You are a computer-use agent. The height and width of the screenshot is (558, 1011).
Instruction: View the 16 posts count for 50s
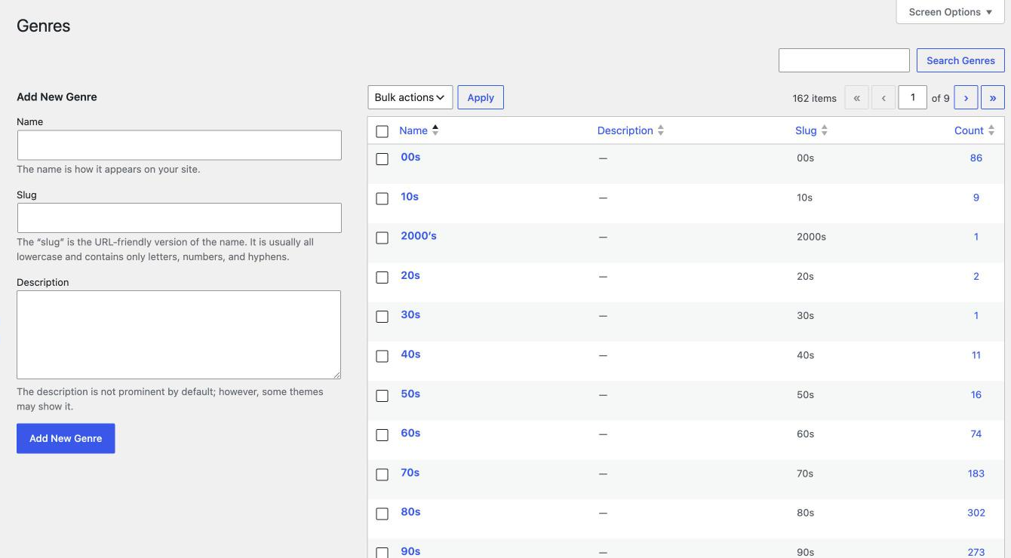point(976,394)
